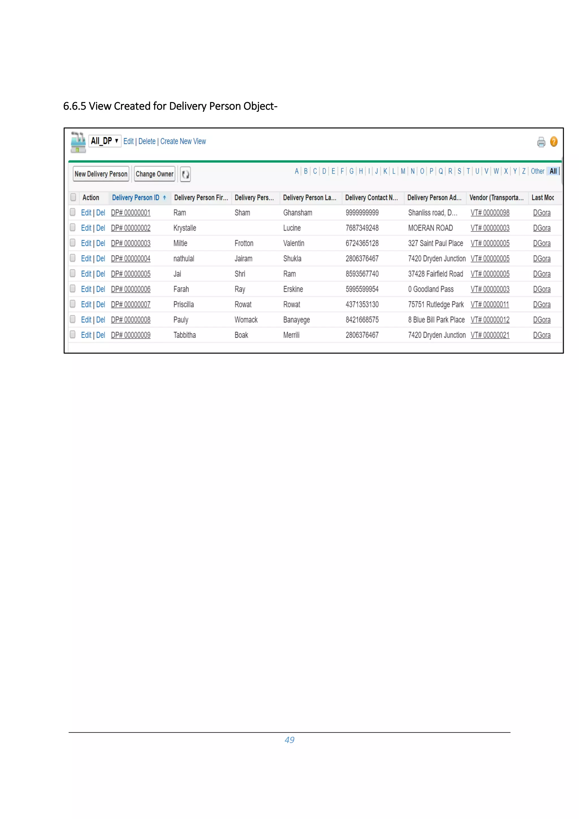Click the address '327 Saint Paul Place'
The image size is (579, 819).
point(436,243)
